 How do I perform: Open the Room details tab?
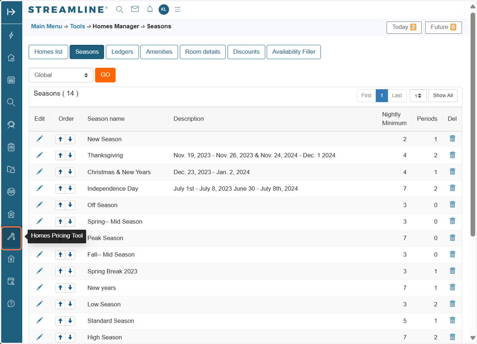[203, 52]
